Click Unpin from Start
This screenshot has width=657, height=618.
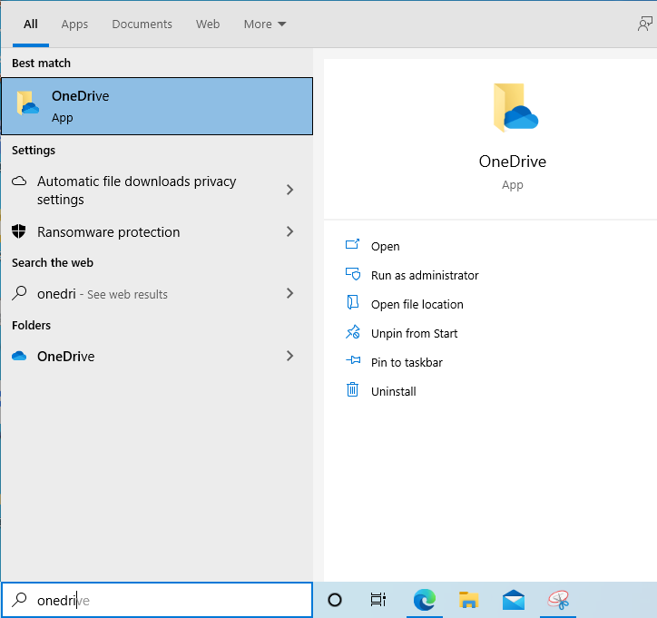pyautogui.click(x=414, y=334)
